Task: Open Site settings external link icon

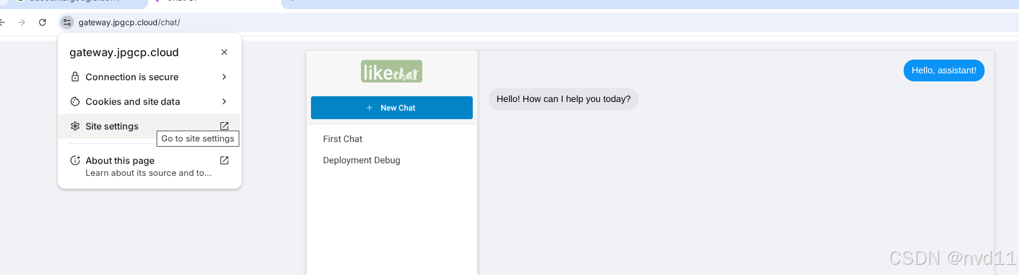Action: point(224,126)
